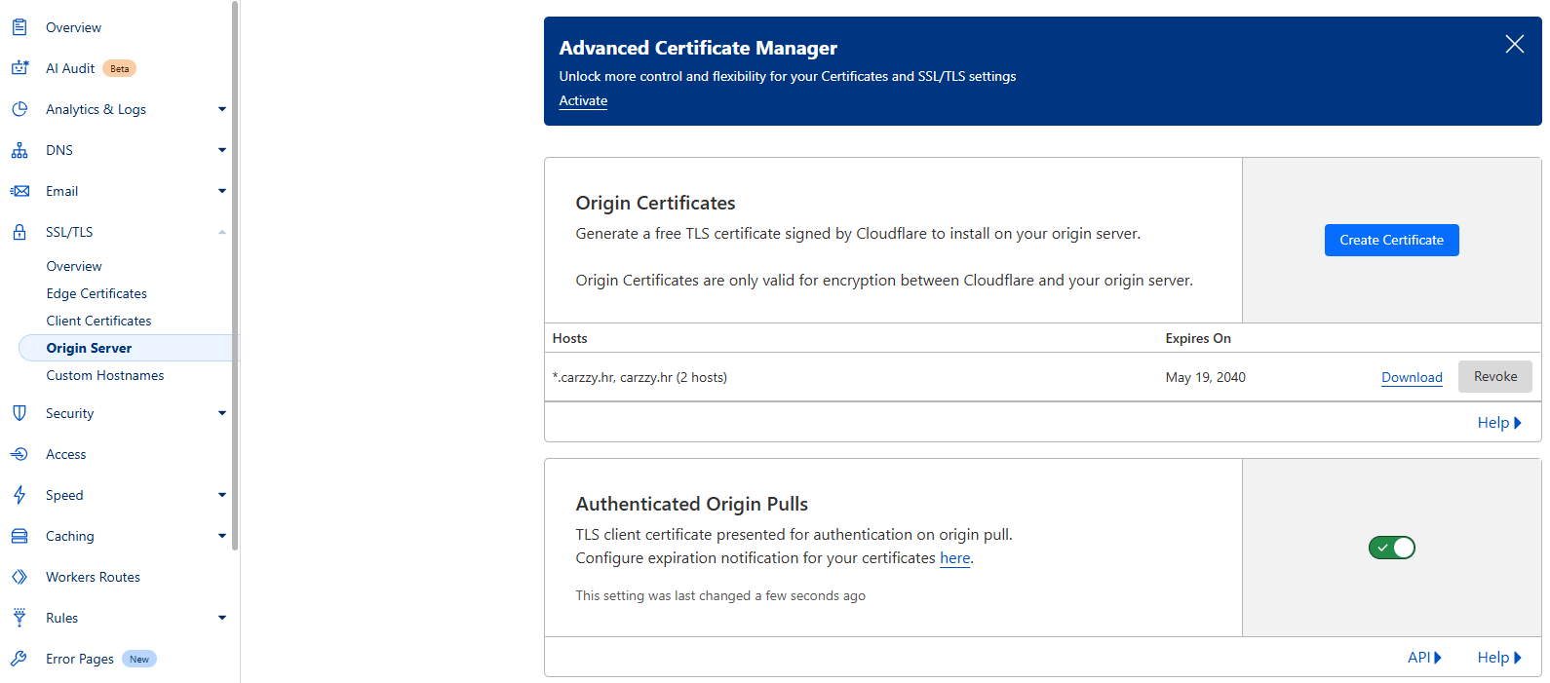Viewport: 1550px width, 683px height.
Task: Download the carzzy.hr certificate
Action: (1412, 378)
